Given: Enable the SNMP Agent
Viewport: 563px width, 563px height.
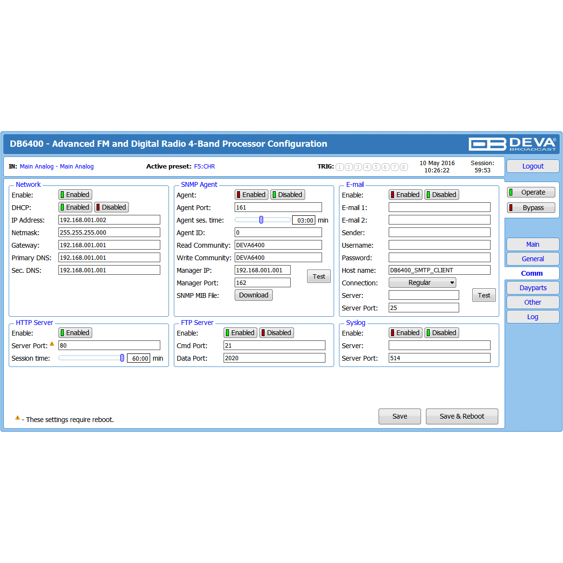Looking at the screenshot, I should coord(251,195).
